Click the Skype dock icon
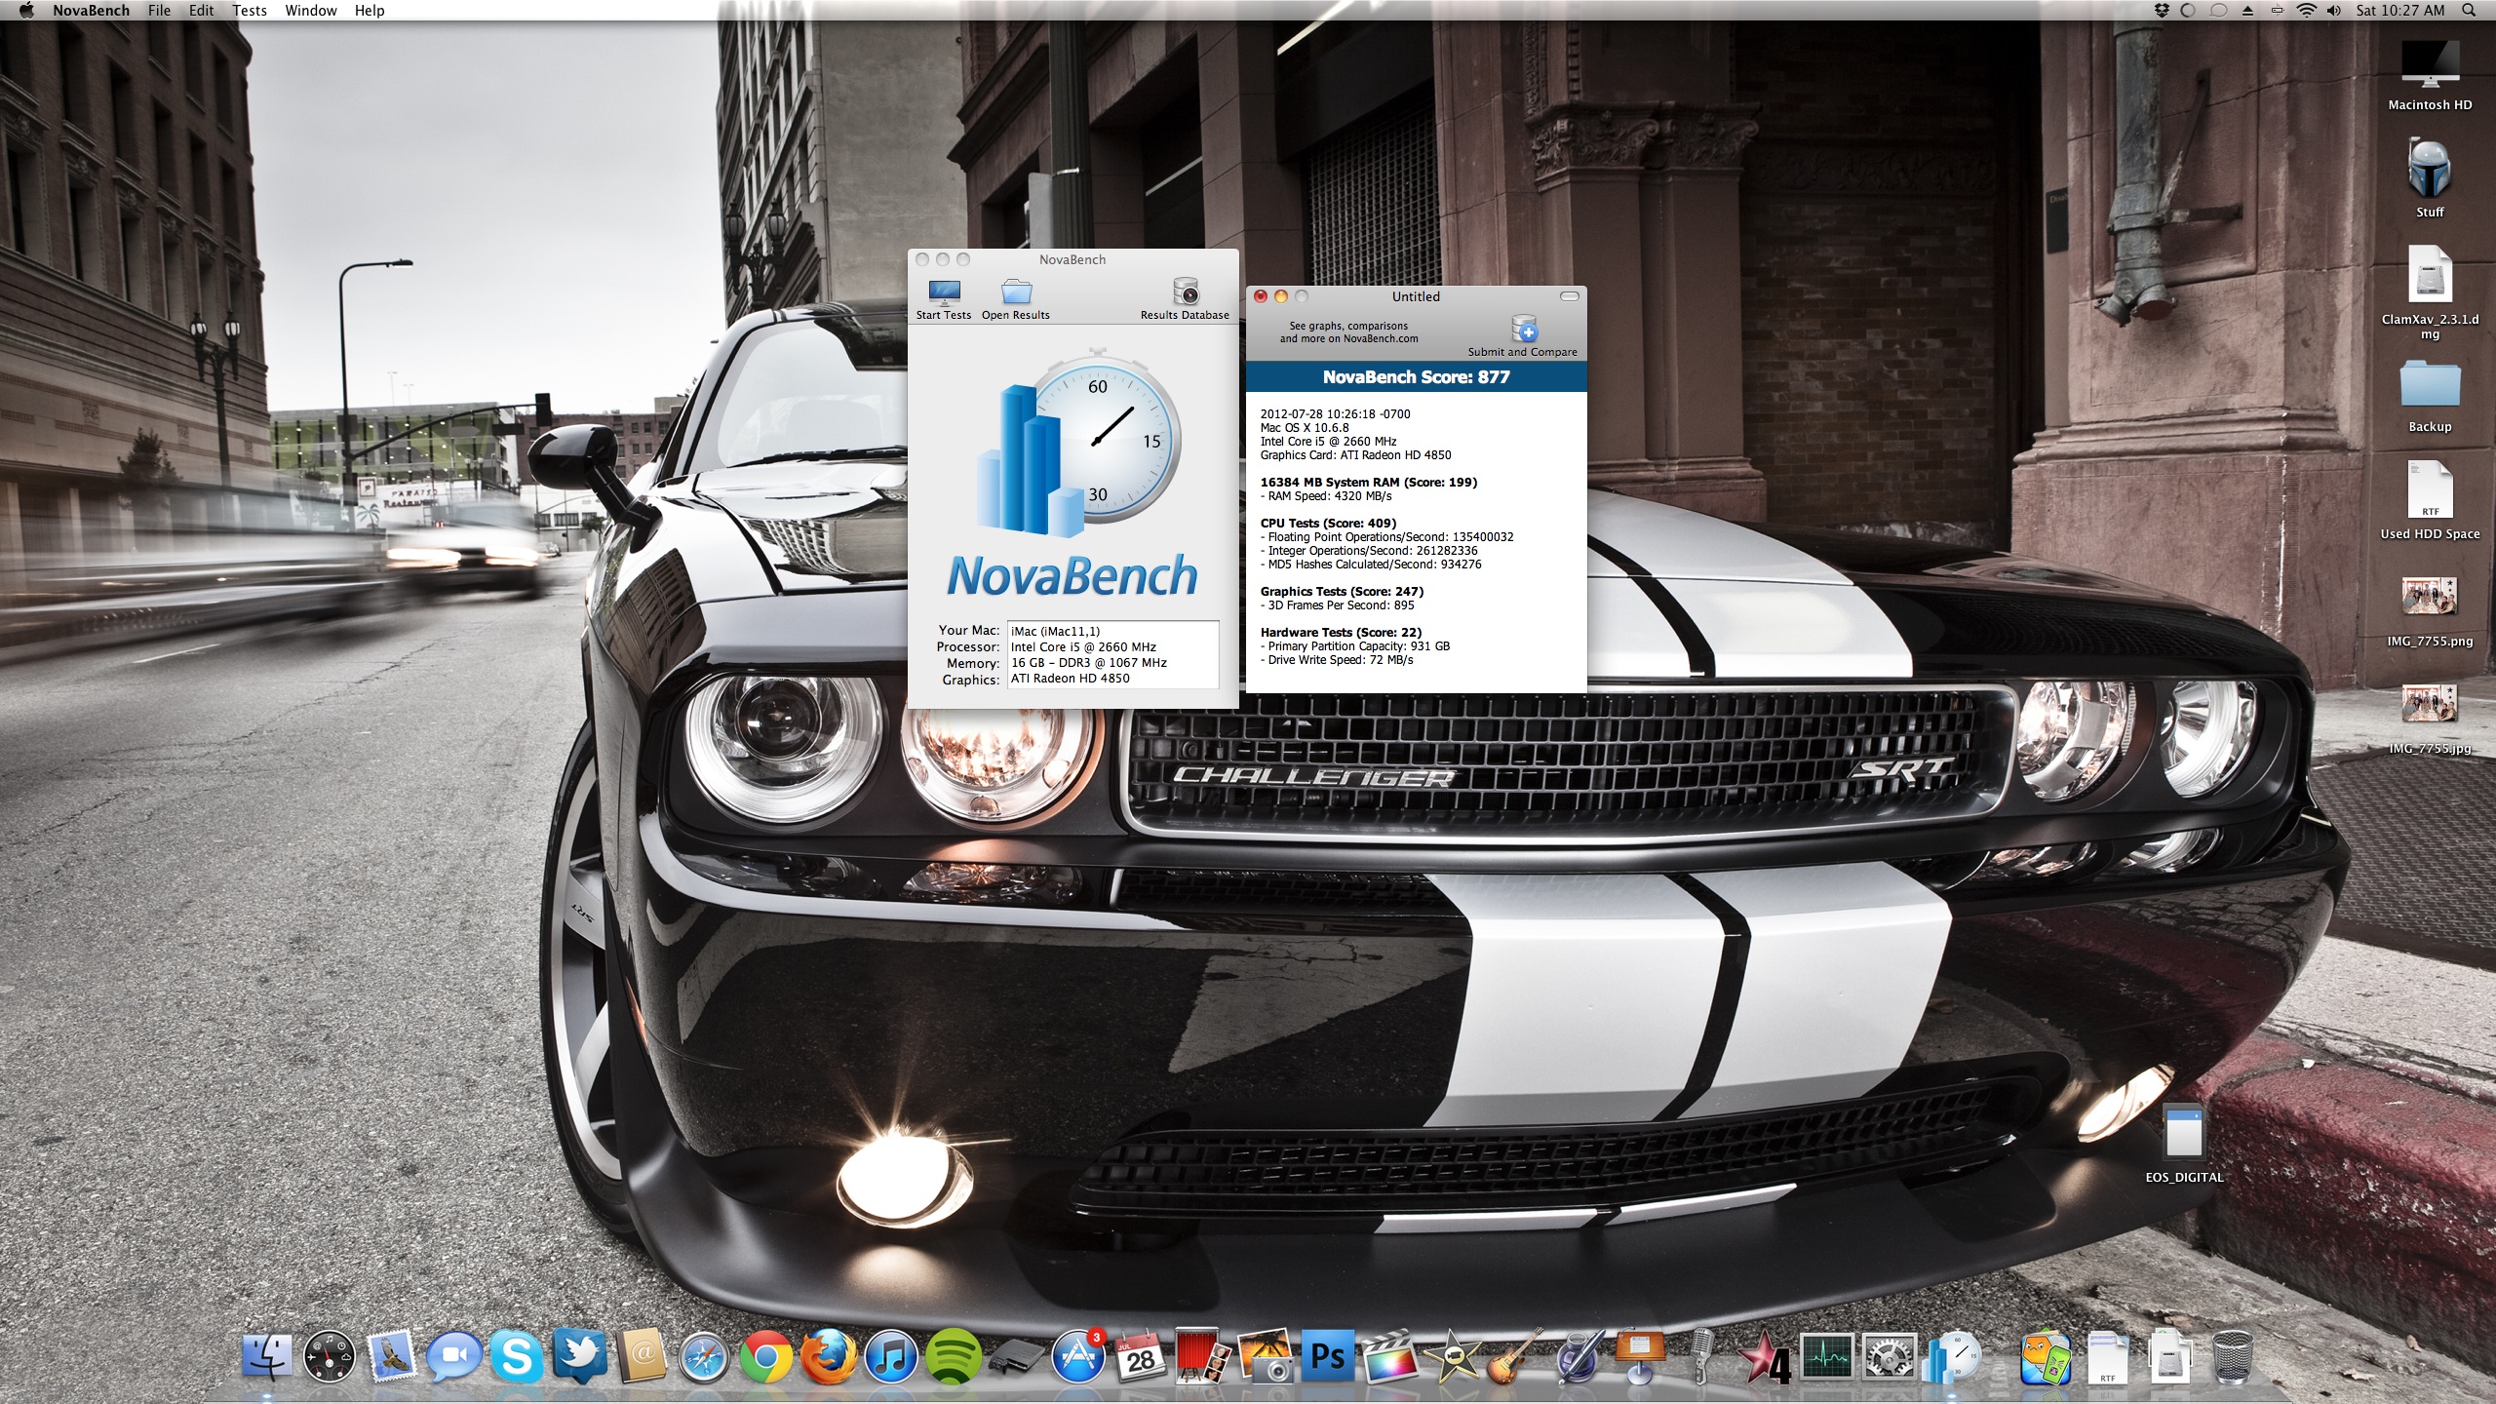This screenshot has height=1404, width=2496. coord(517,1357)
